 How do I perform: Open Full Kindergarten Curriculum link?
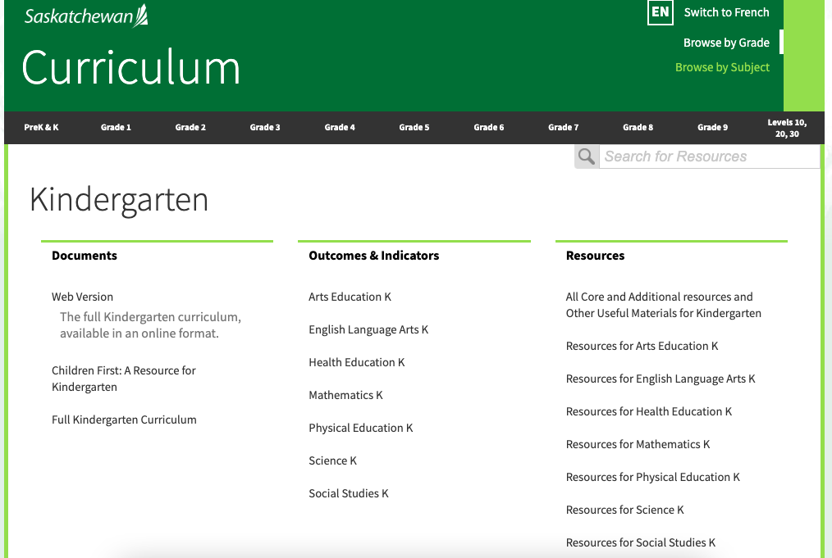coord(124,420)
